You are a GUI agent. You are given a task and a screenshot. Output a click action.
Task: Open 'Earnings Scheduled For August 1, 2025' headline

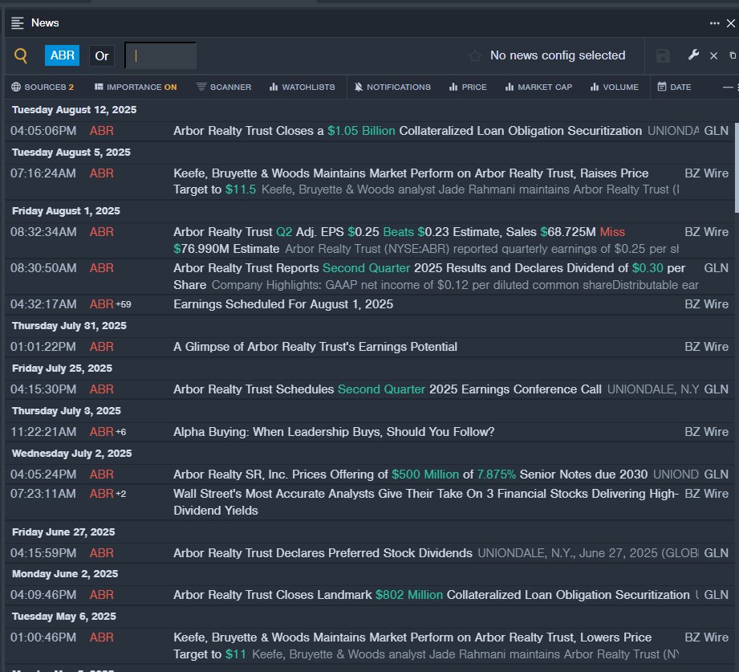pyautogui.click(x=283, y=304)
